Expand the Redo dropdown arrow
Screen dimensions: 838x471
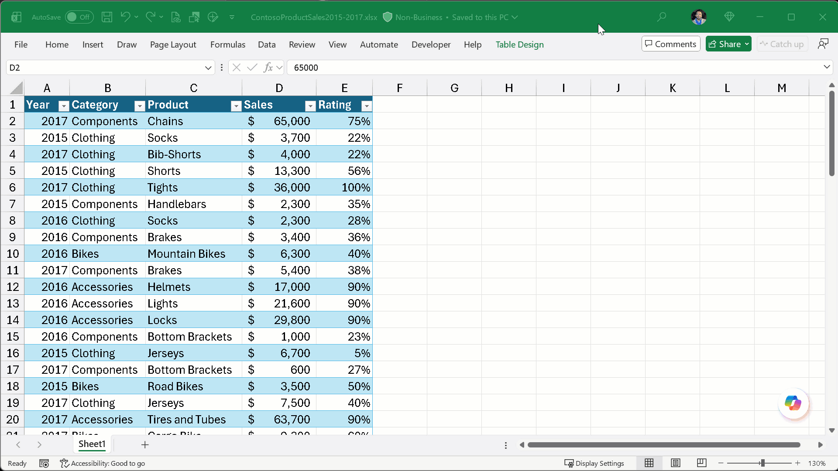click(x=161, y=17)
